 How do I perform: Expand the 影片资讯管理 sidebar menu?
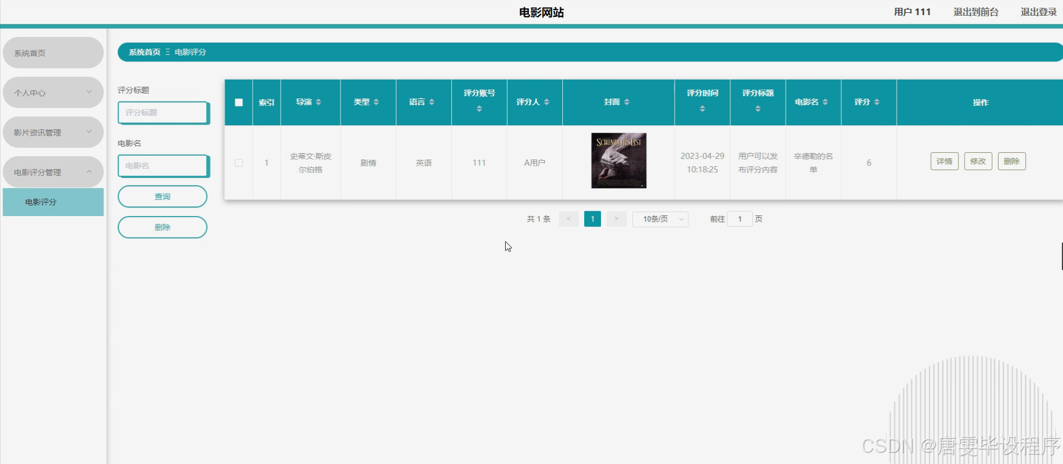pos(53,132)
